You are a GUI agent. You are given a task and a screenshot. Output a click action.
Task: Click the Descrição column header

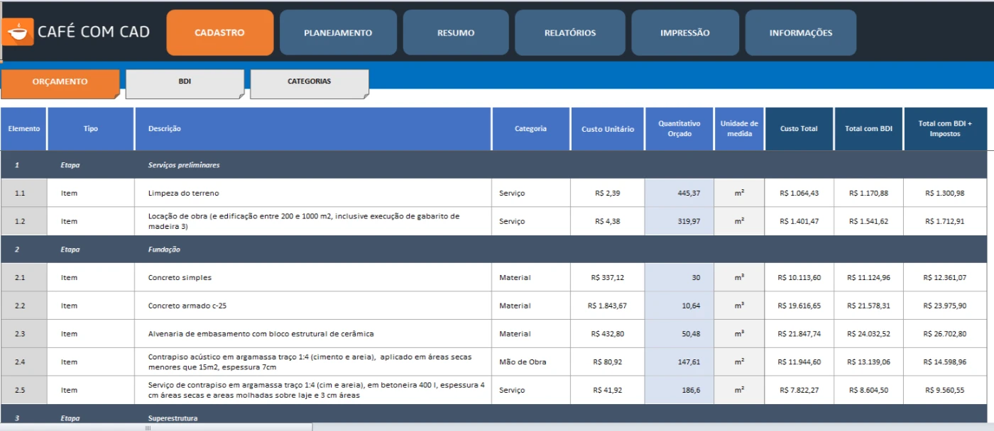point(312,129)
